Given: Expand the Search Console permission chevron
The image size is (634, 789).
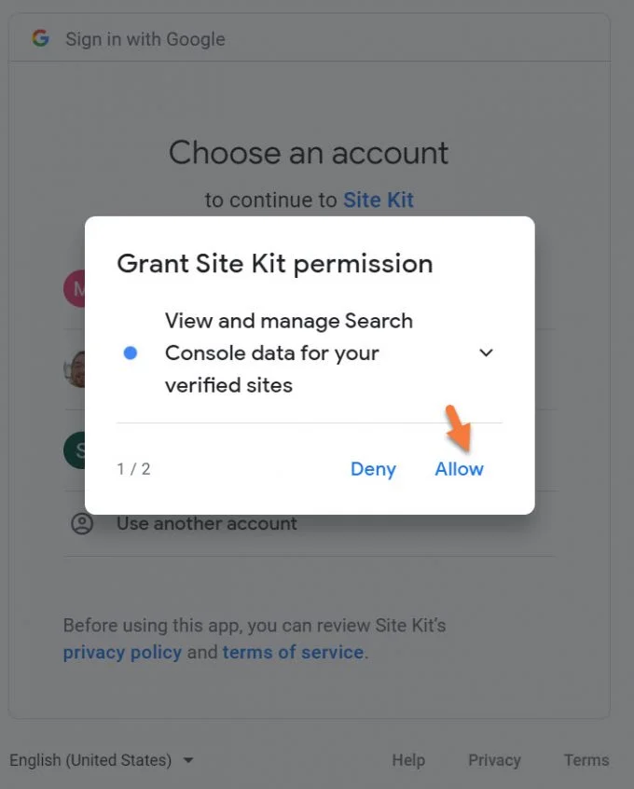Looking at the screenshot, I should click(486, 353).
